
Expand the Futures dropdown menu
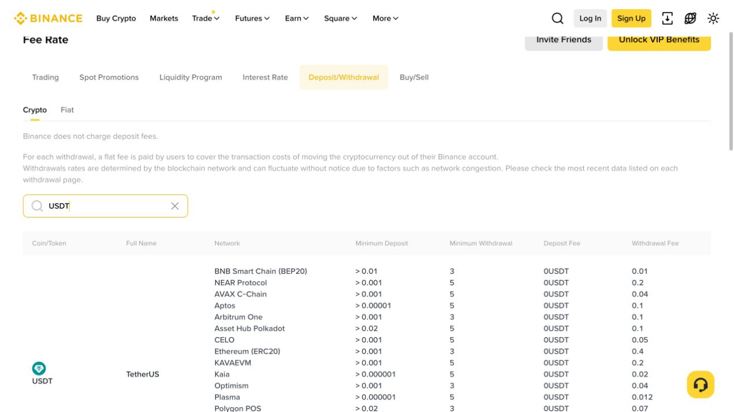tap(252, 18)
